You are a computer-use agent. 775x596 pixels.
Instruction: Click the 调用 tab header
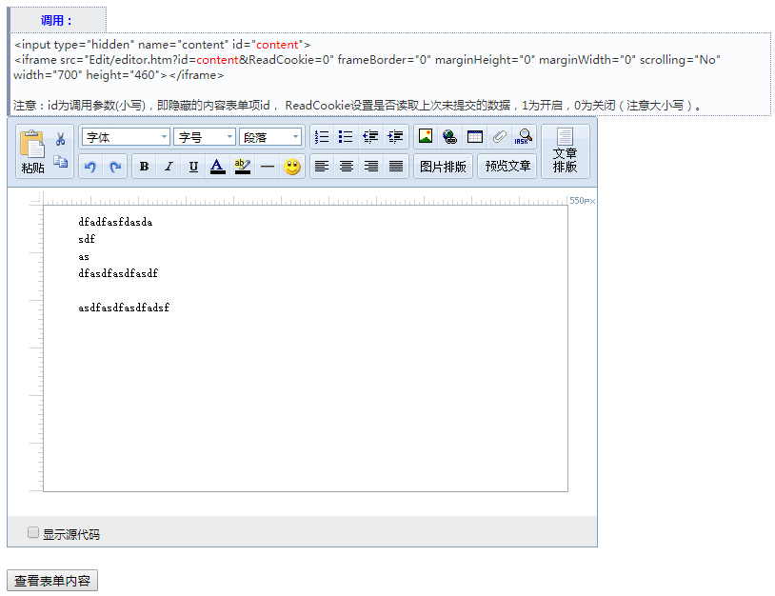57,20
